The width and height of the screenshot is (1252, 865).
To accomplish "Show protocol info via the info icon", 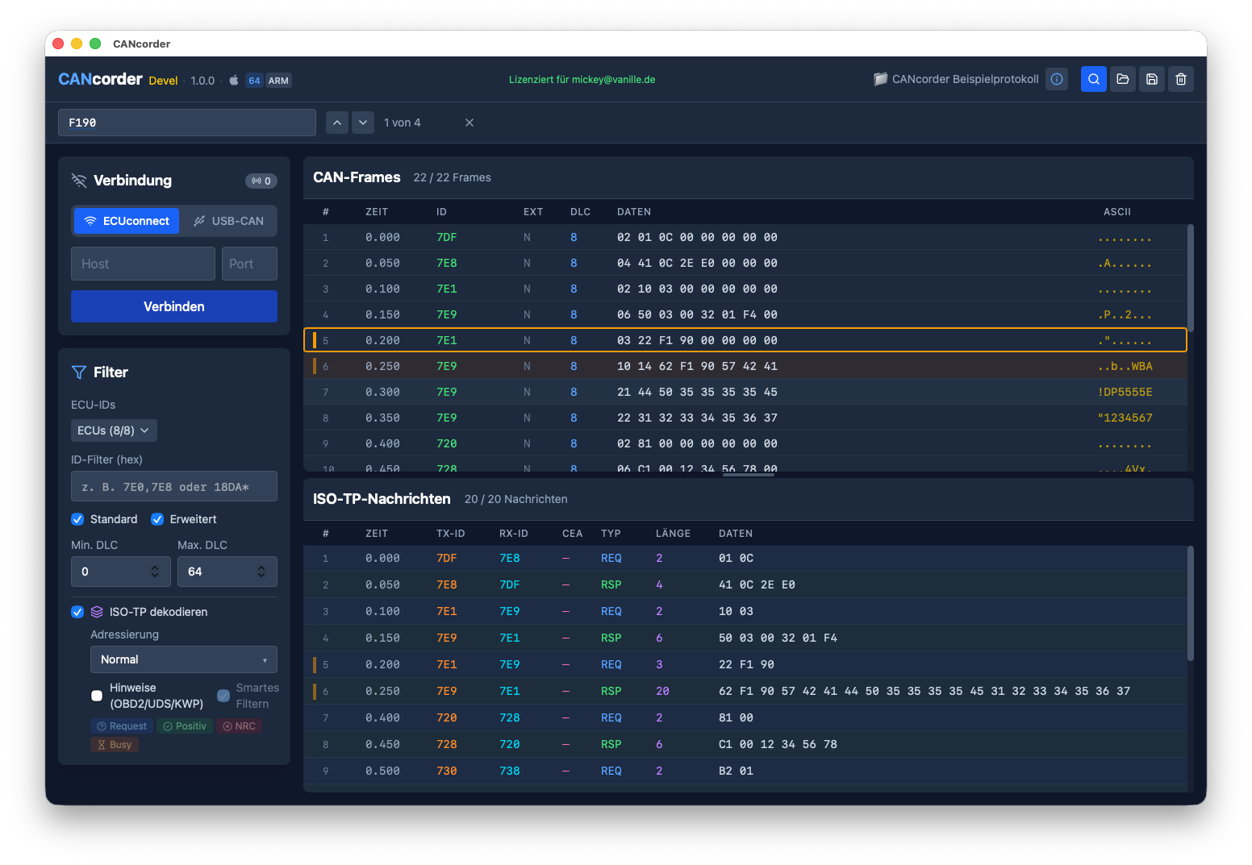I will click(1056, 79).
